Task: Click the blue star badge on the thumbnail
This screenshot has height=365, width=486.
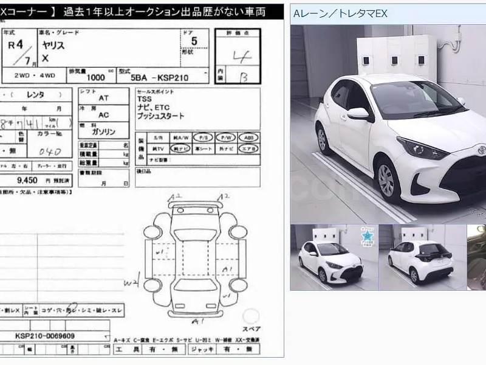Action: pos(367,235)
